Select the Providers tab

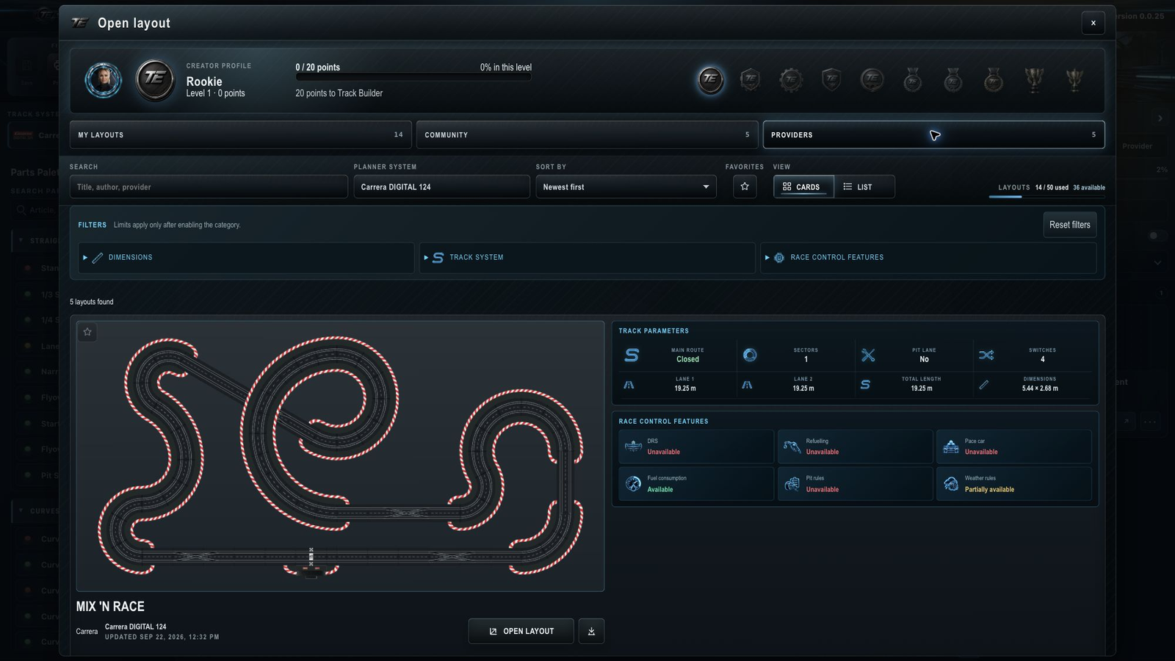[934, 135]
